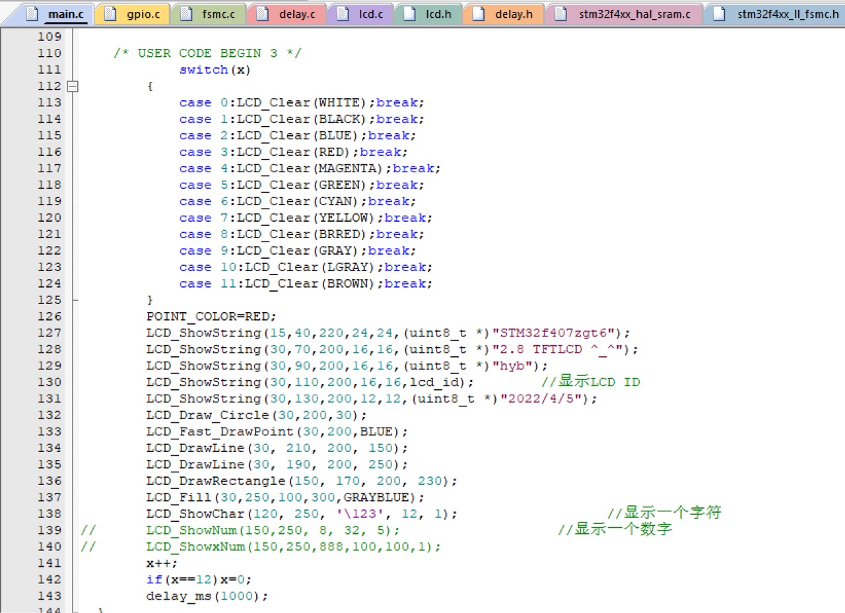Click line number 110 in the gutter
The width and height of the screenshot is (845, 613).
point(50,53)
